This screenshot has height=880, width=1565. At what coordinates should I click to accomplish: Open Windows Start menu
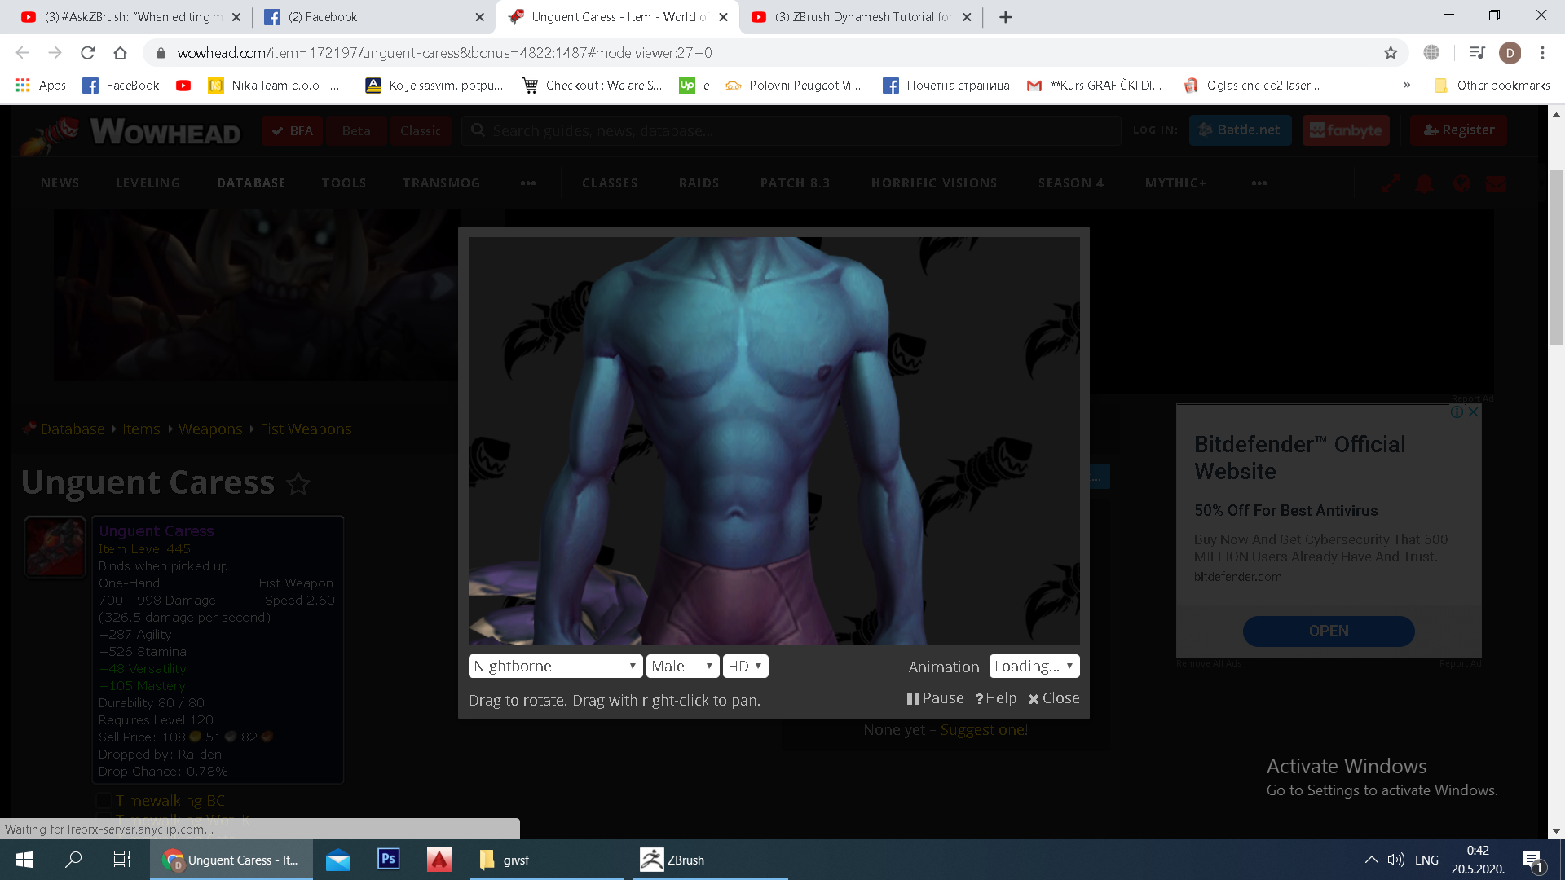coord(24,860)
